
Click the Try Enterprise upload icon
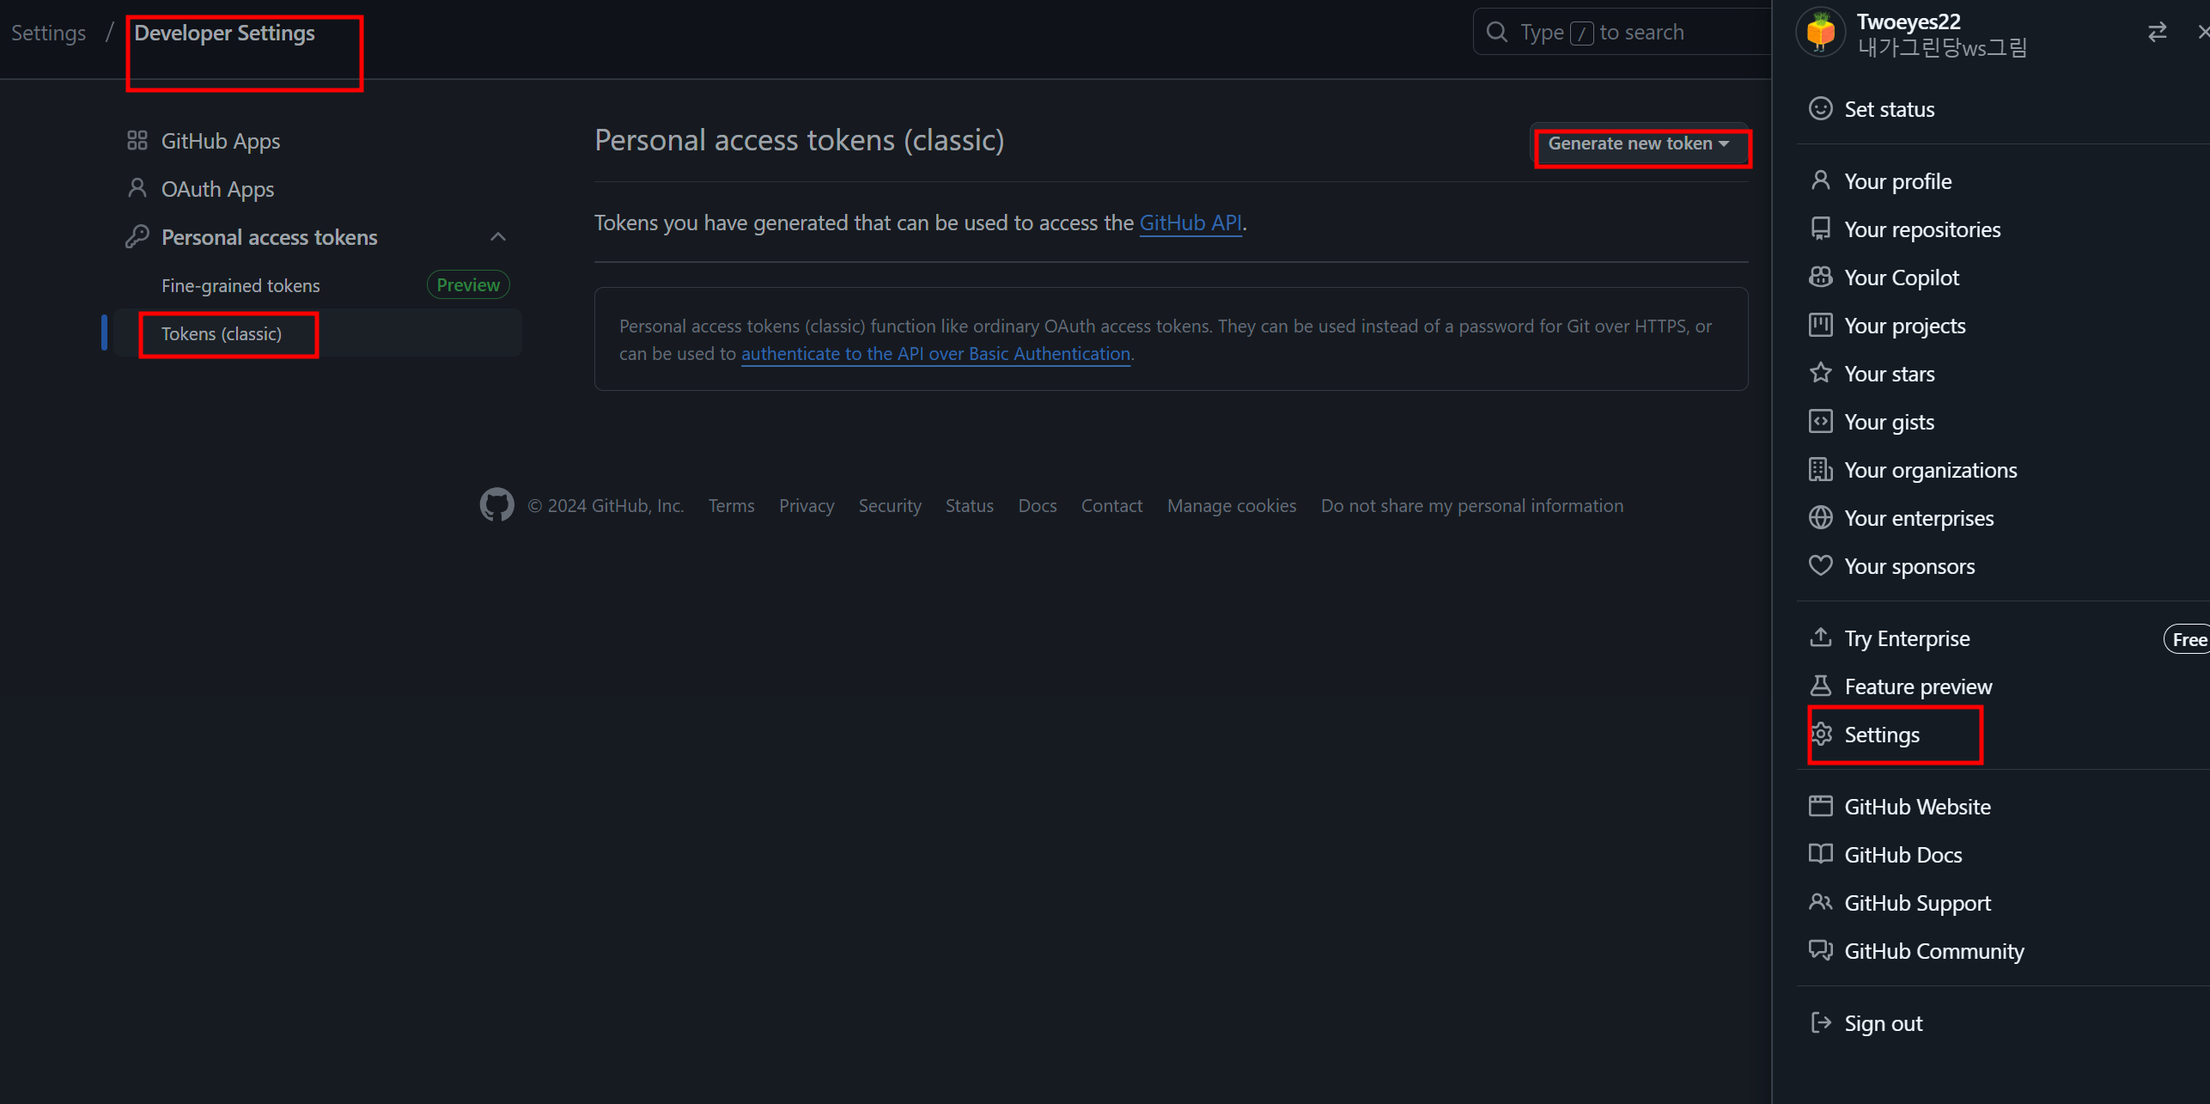(1820, 638)
